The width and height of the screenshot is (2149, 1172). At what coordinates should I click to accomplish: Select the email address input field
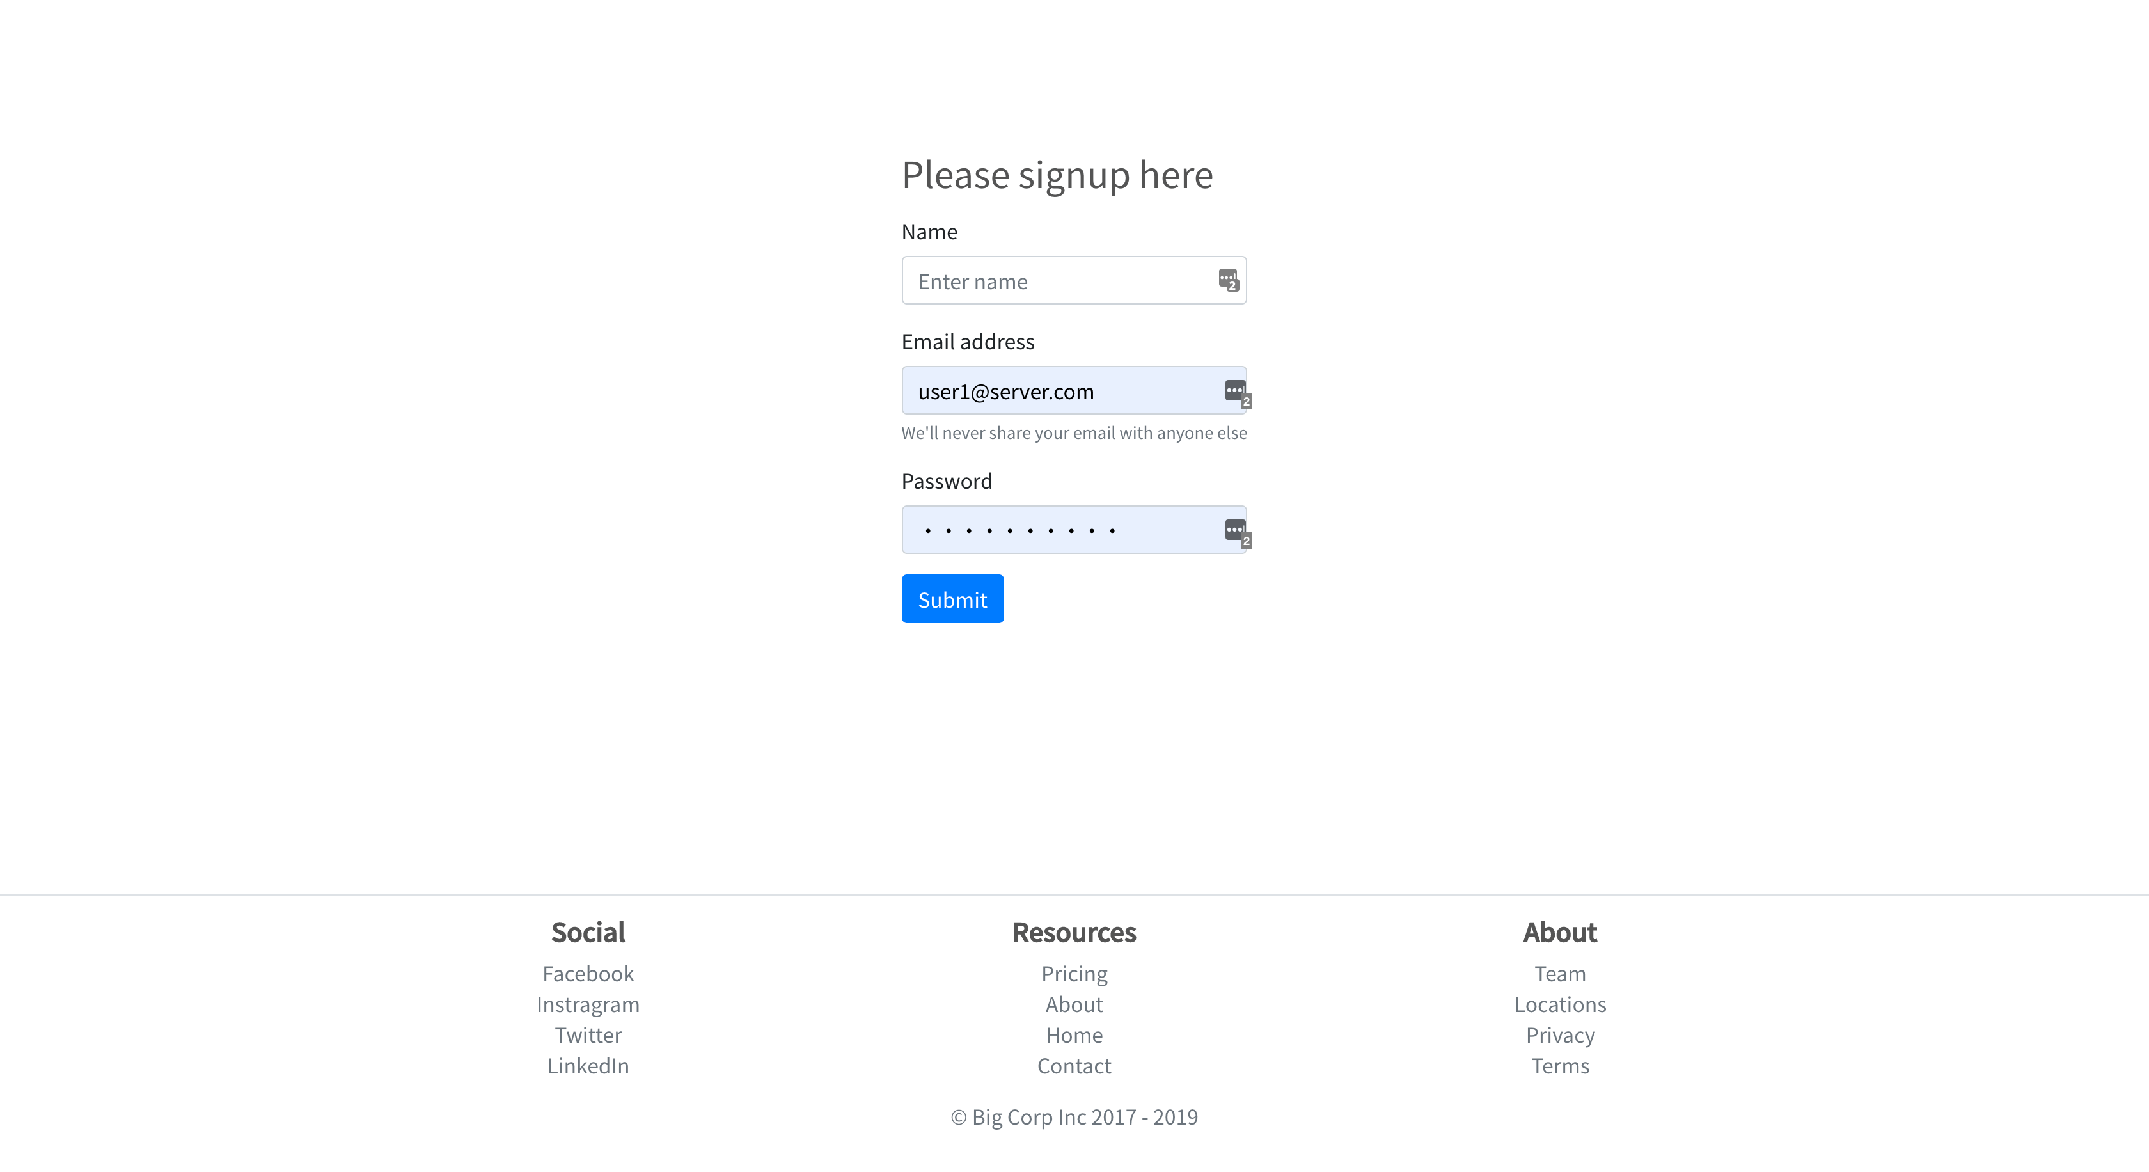(1074, 391)
